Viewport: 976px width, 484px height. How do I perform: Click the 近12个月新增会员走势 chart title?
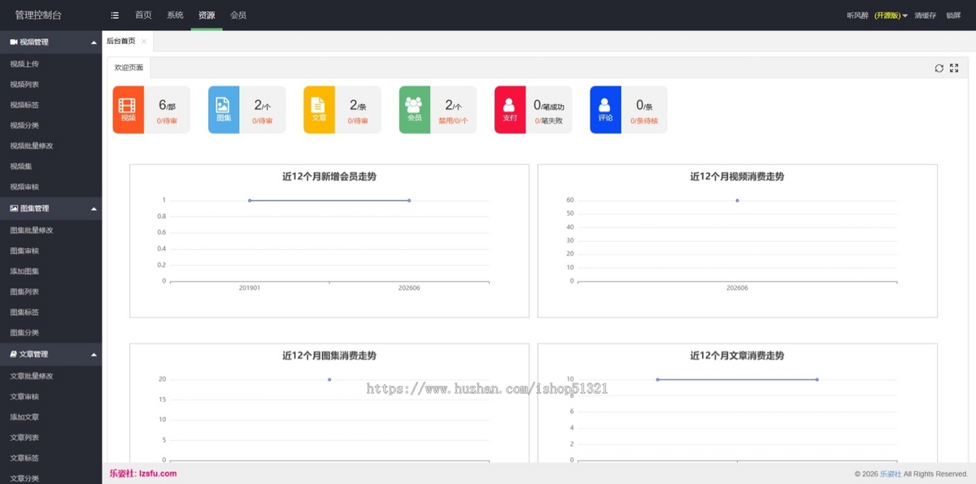point(329,176)
